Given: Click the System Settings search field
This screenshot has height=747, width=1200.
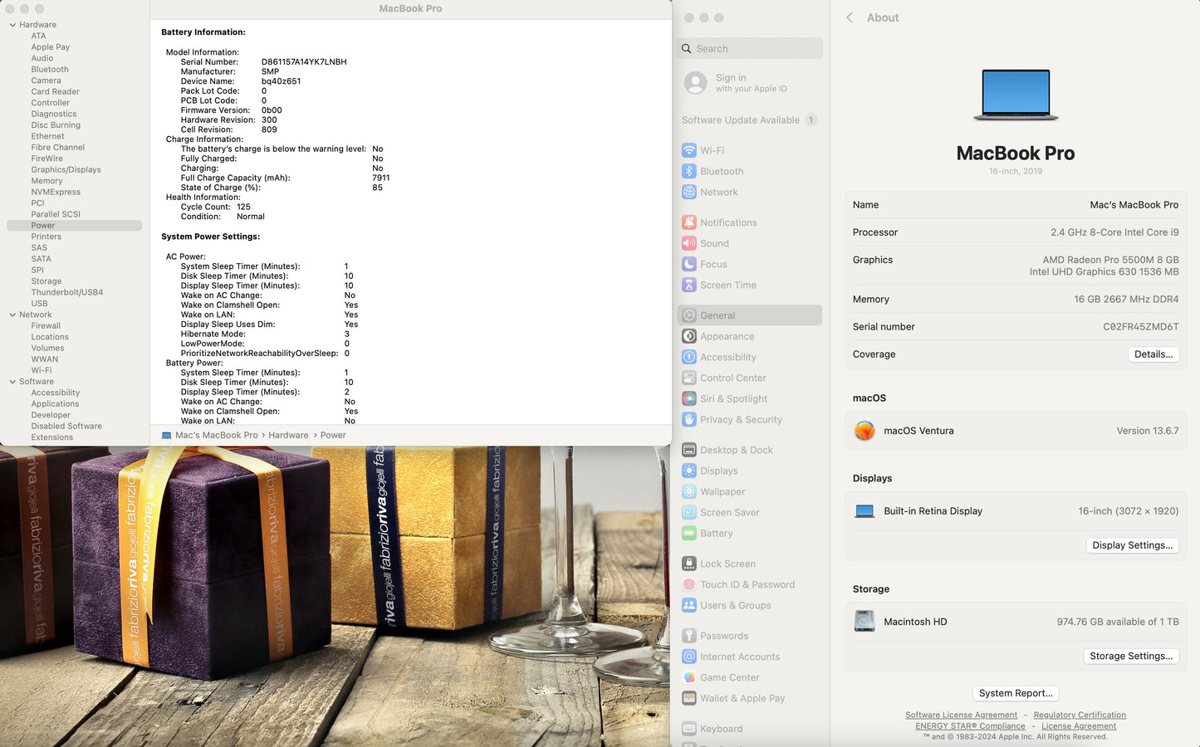Looking at the screenshot, I should point(750,49).
